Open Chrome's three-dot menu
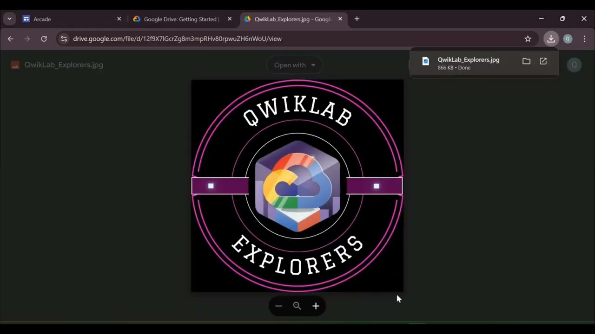Image resolution: width=595 pixels, height=334 pixels. [x=584, y=39]
